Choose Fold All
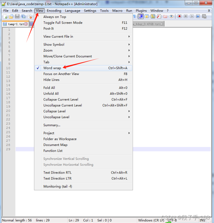This screenshot has height=223, width=214. [x=84, y=87]
